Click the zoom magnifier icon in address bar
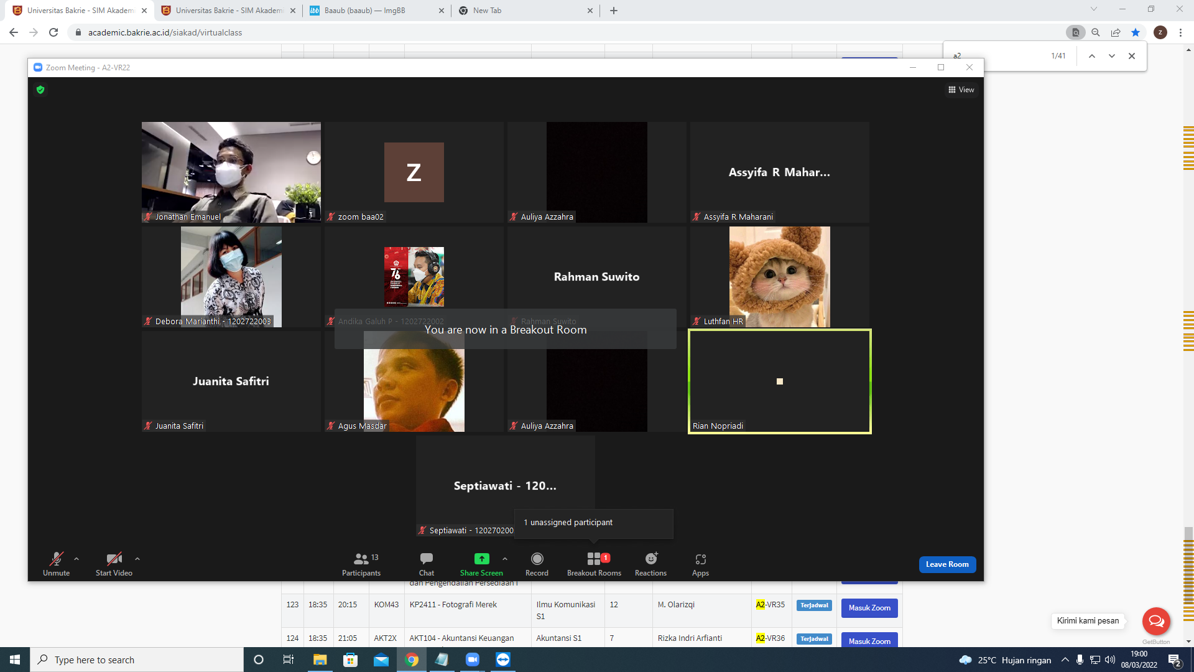 (1096, 32)
